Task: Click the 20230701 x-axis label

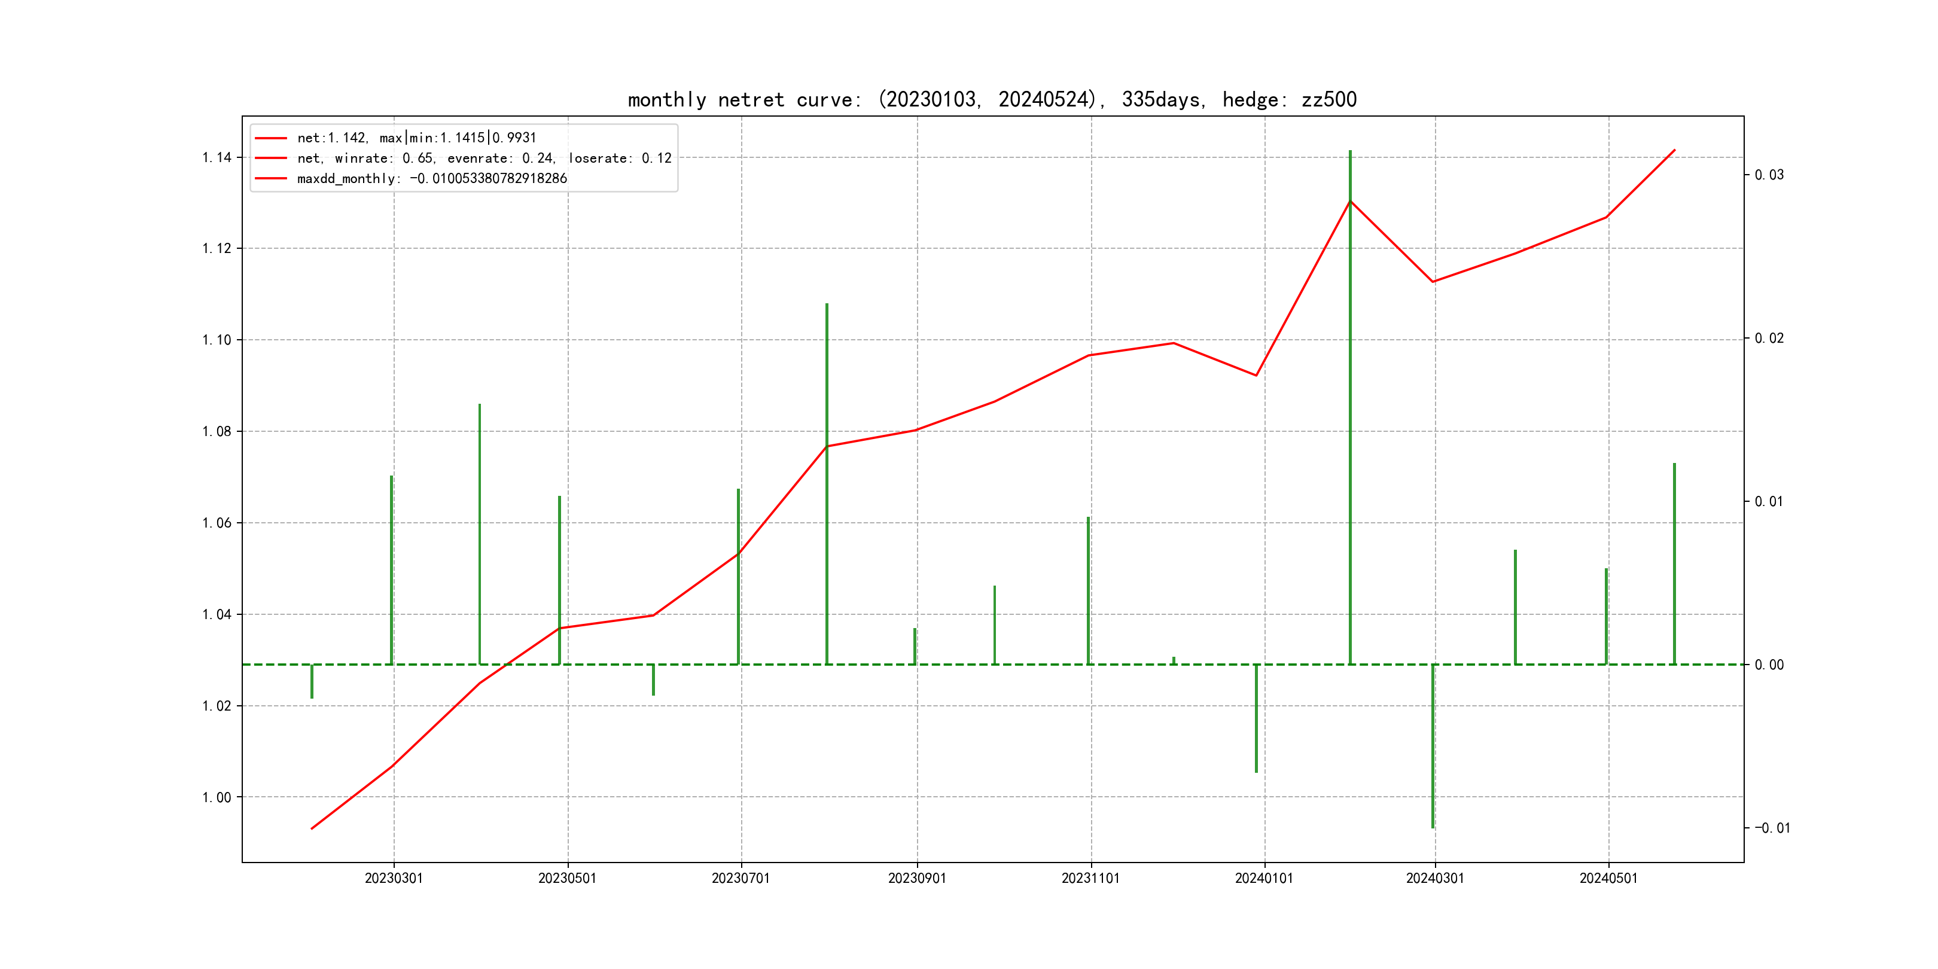Action: (741, 878)
